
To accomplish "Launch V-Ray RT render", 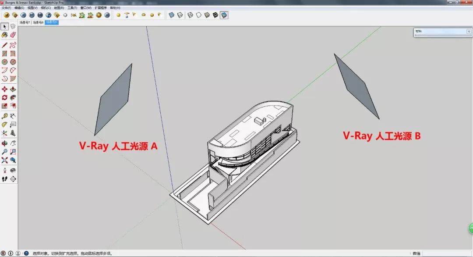I will point(32,15).
